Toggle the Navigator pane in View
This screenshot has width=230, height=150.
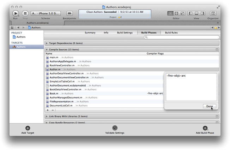[190, 13]
